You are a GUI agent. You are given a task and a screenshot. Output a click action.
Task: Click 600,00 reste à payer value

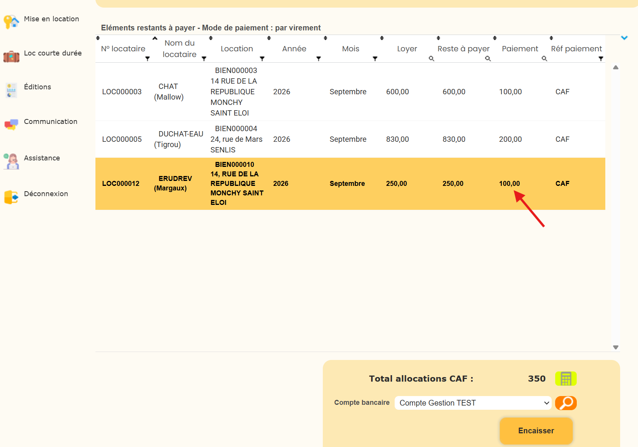pos(454,92)
